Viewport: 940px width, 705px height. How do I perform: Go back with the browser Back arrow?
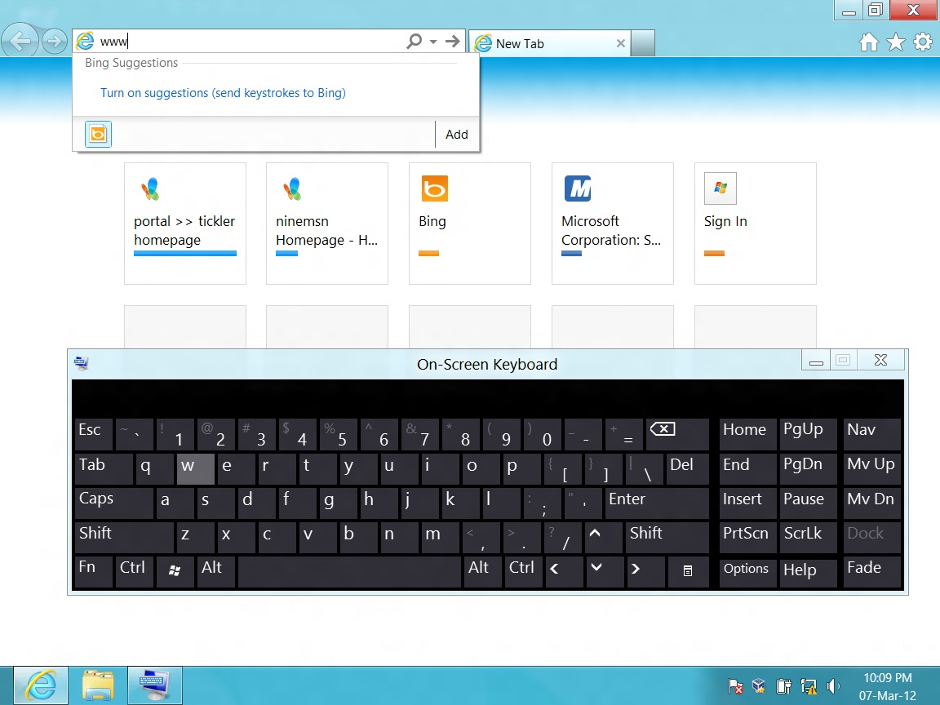pyautogui.click(x=20, y=41)
